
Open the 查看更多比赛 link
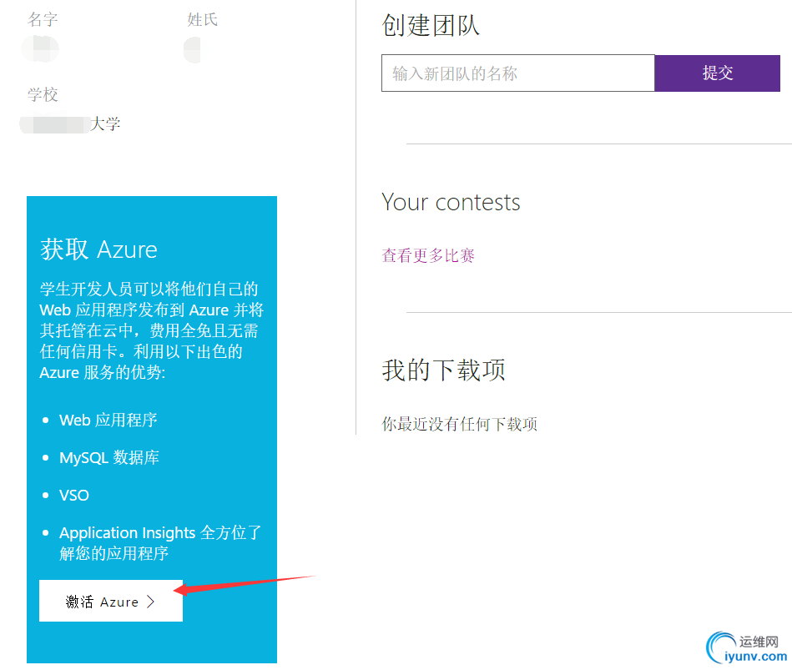[428, 255]
